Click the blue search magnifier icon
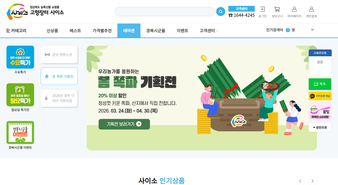Image resolution: width=338 pixels, height=185 pixels. tap(221, 12)
